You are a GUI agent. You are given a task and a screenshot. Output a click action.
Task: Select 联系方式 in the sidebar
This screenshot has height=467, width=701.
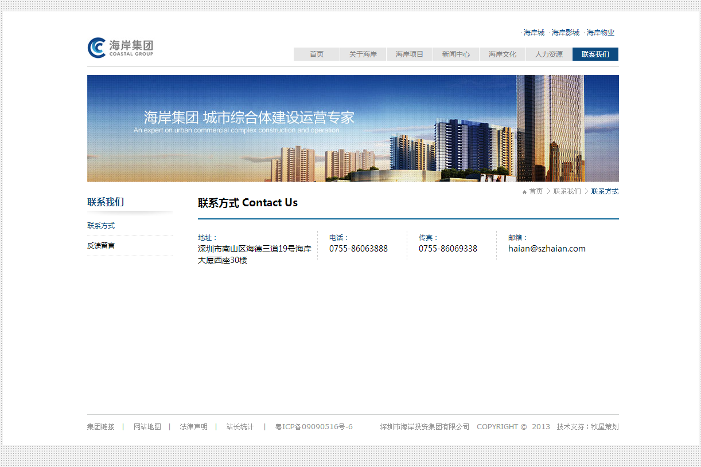(101, 225)
